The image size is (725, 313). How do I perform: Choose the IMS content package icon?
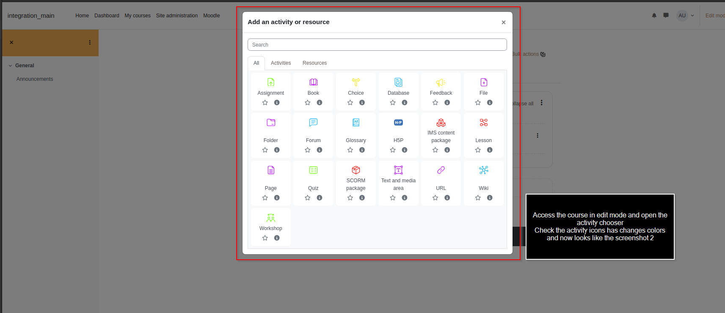441,123
